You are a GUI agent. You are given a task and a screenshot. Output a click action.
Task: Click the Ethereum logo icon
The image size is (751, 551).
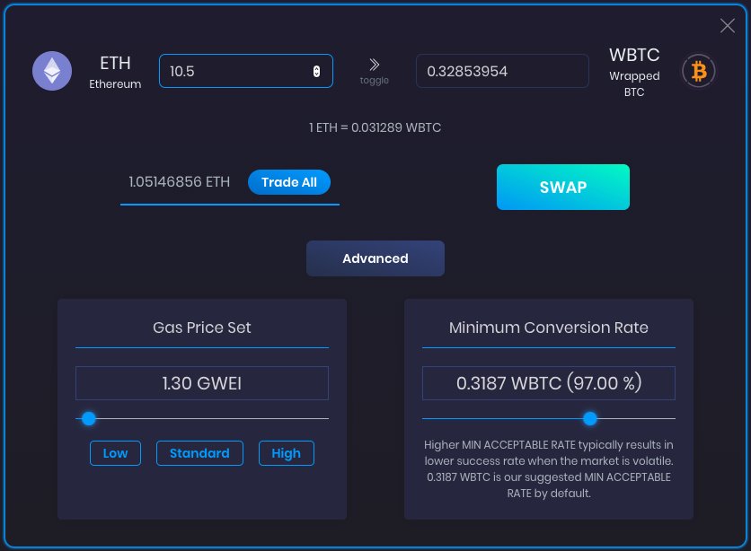(52, 71)
